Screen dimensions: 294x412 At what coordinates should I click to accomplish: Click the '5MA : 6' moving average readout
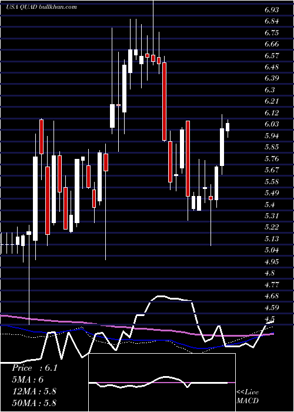pos(27,380)
